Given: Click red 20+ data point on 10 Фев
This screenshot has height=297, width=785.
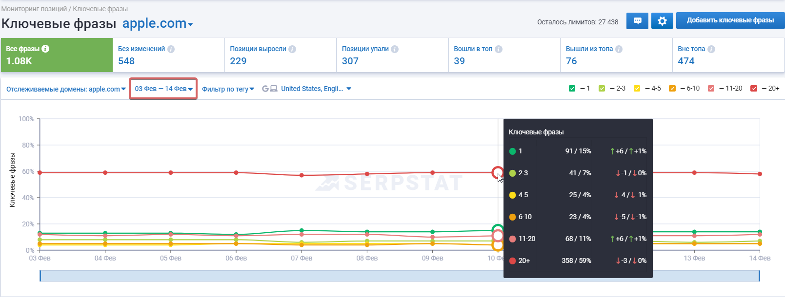Looking at the screenshot, I should (498, 172).
